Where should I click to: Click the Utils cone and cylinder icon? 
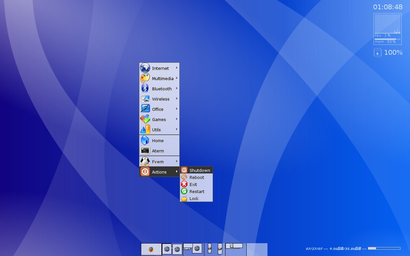tap(145, 130)
